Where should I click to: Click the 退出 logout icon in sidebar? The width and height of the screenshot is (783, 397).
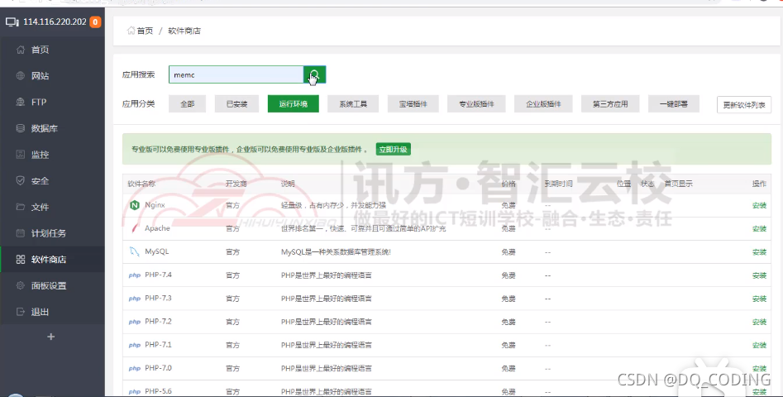[21, 312]
